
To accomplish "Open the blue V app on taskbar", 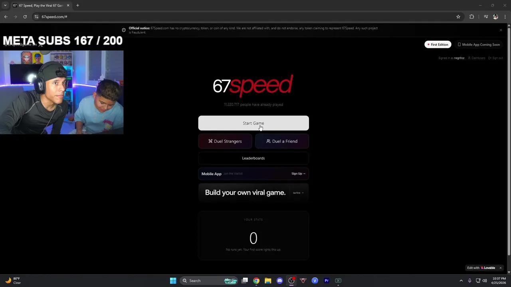I will [315, 281].
